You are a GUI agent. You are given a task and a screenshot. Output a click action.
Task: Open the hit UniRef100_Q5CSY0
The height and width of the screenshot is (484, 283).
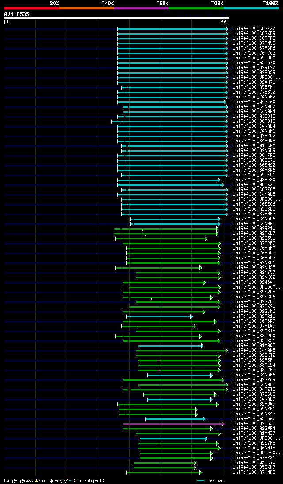pos(254,463)
